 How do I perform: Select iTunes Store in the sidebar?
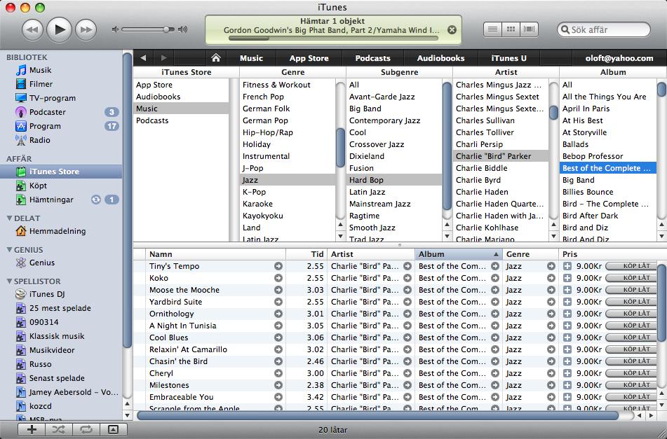point(61,172)
